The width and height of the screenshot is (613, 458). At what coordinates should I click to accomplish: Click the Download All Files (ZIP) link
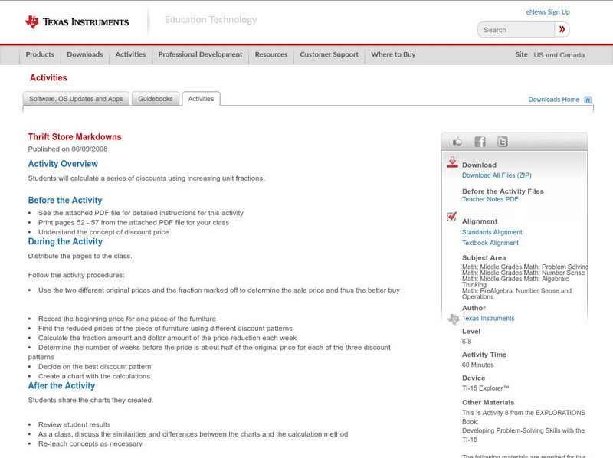[x=497, y=175]
